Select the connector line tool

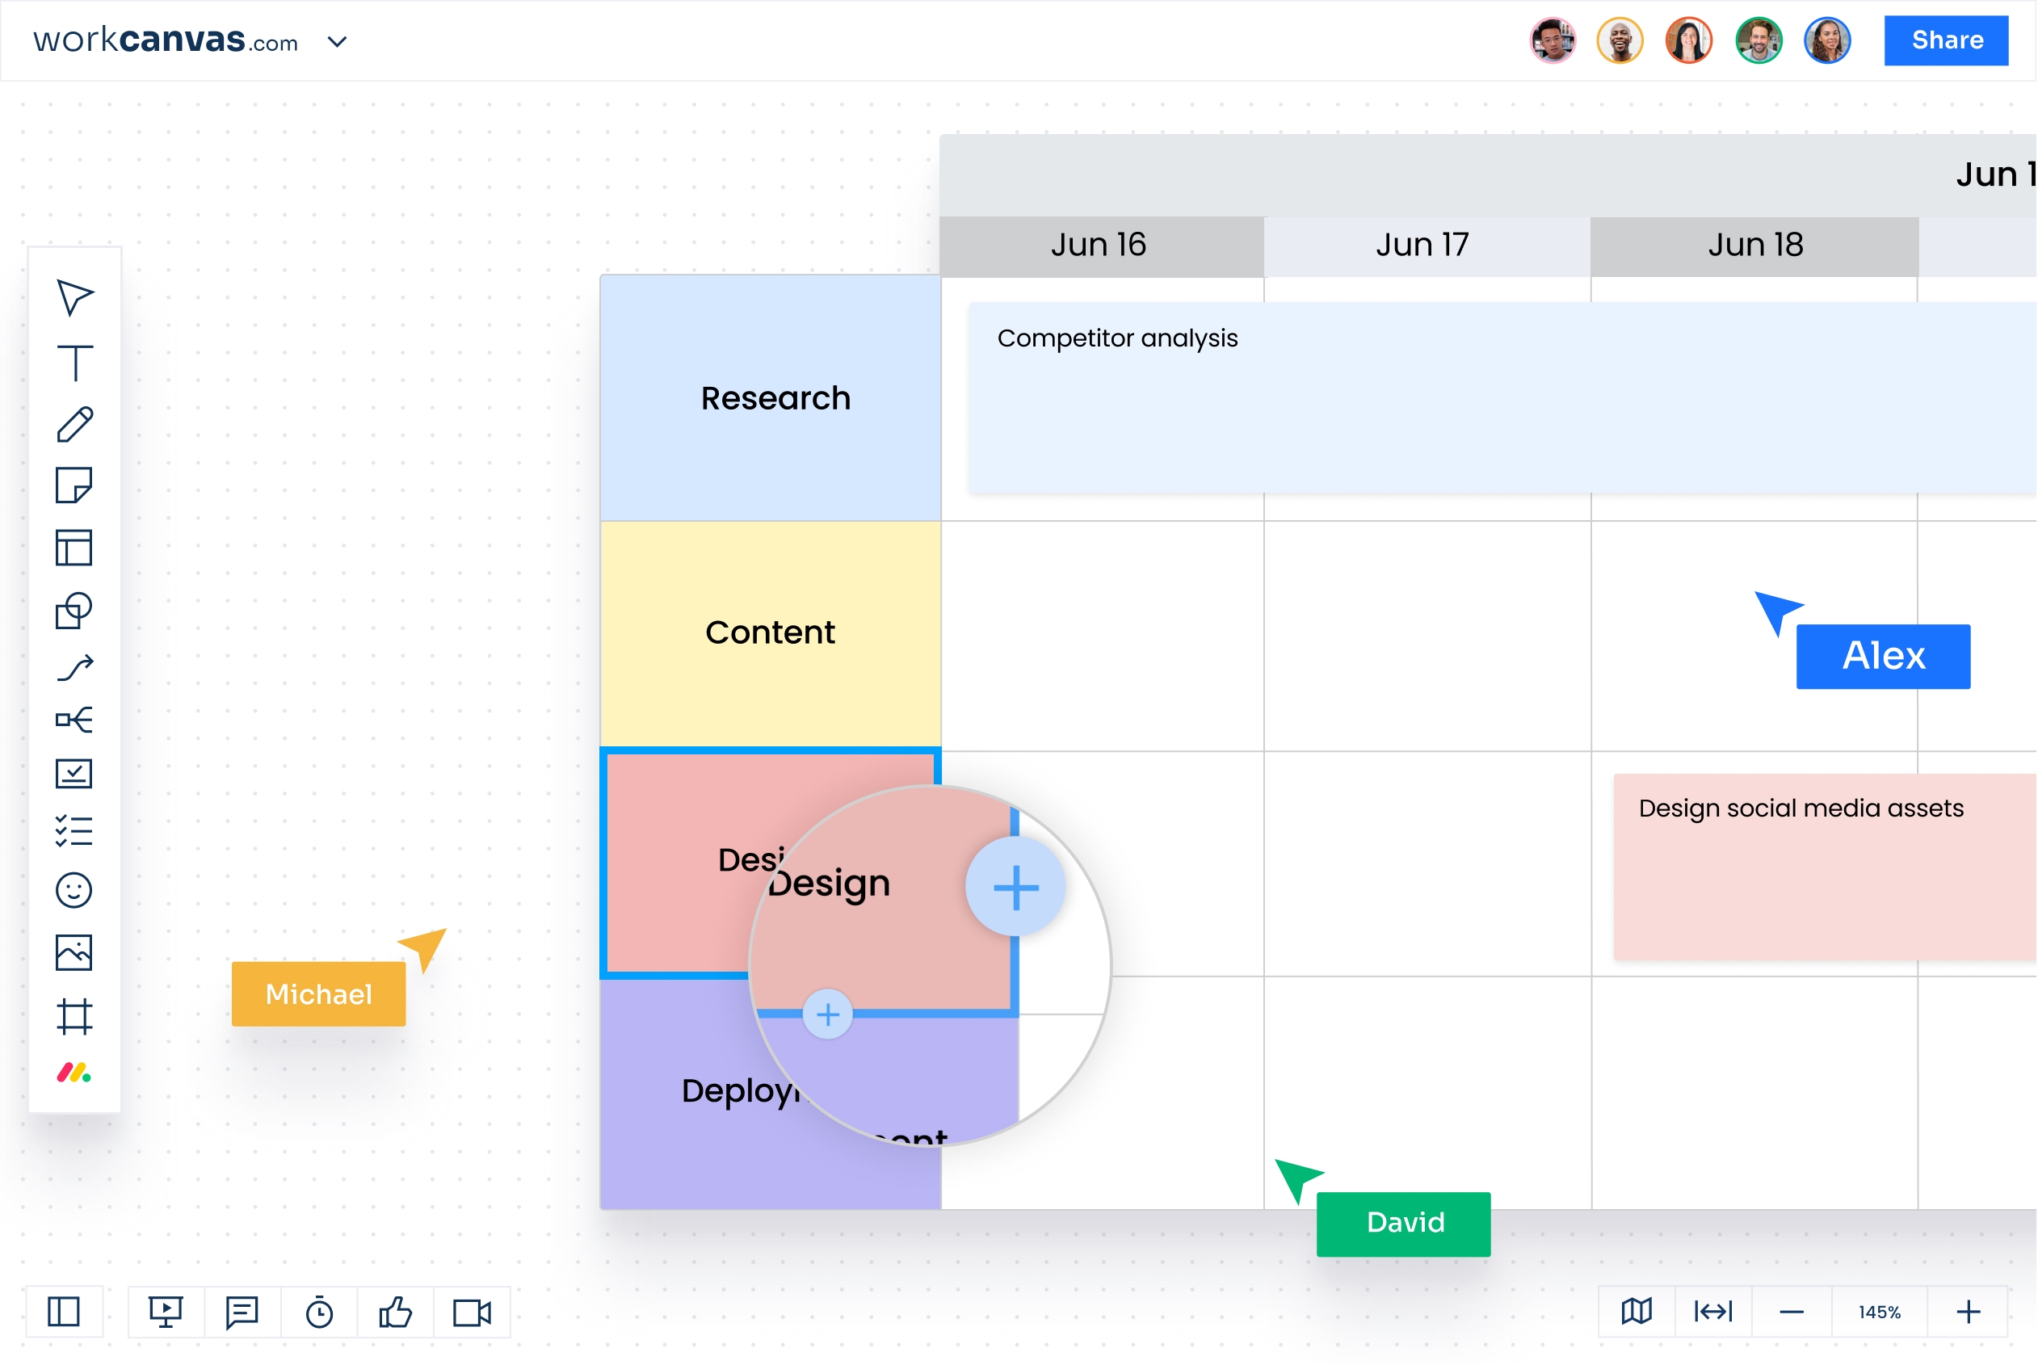pyautogui.click(x=74, y=669)
